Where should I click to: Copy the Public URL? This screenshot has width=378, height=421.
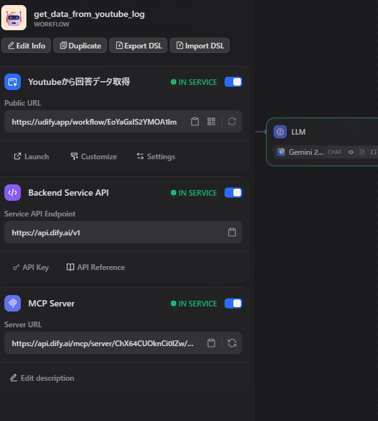pyautogui.click(x=195, y=121)
